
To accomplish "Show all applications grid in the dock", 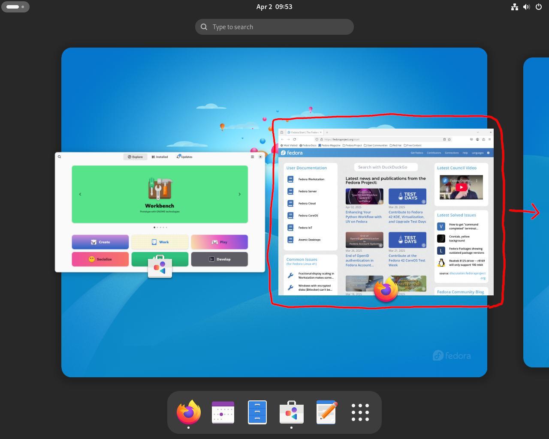I will coord(360,412).
